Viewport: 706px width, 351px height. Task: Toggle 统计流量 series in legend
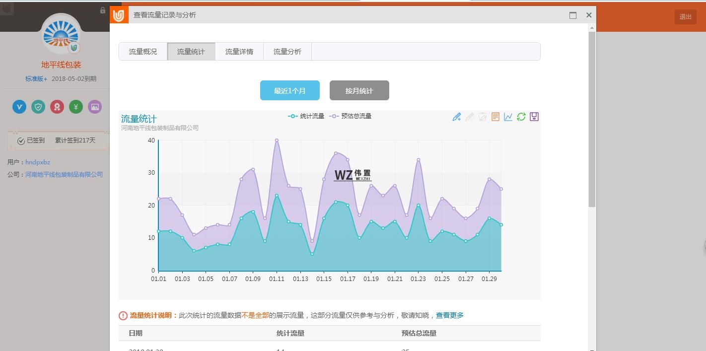coord(306,116)
